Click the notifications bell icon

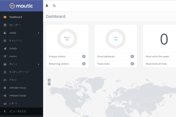point(47,6)
